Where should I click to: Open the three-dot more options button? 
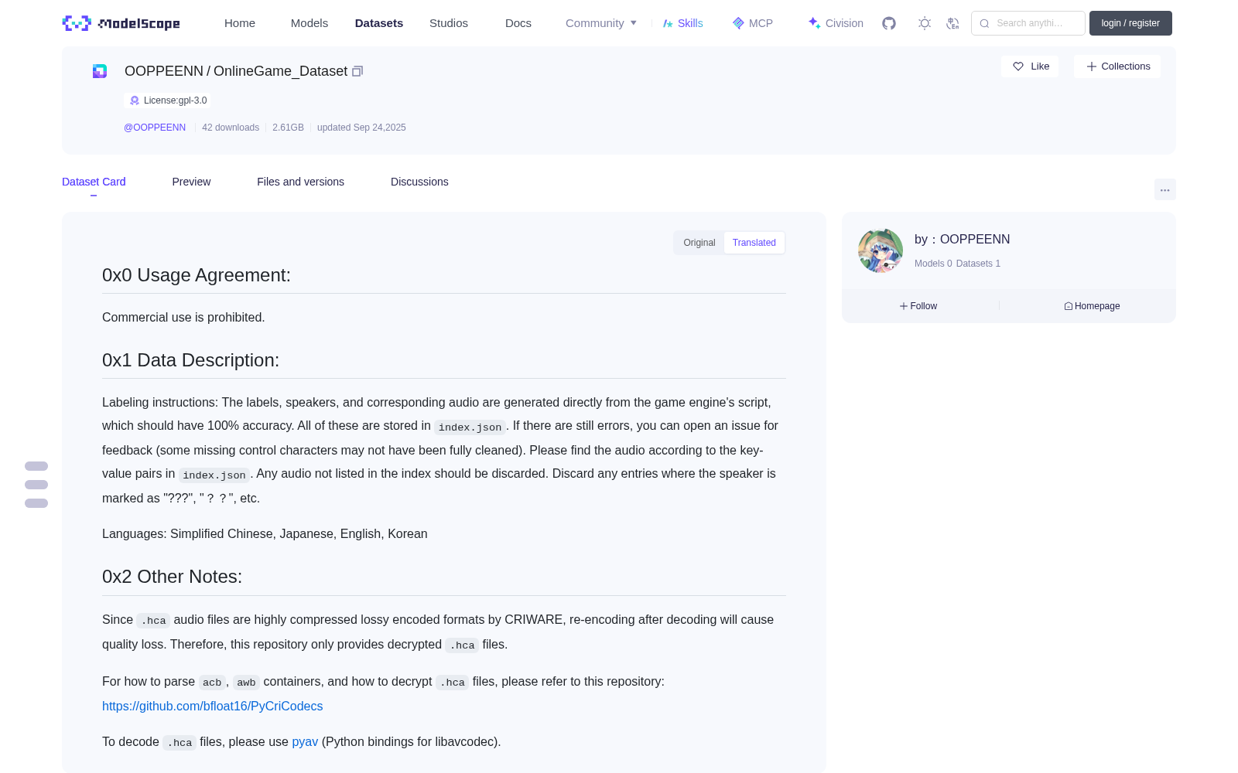(1165, 189)
